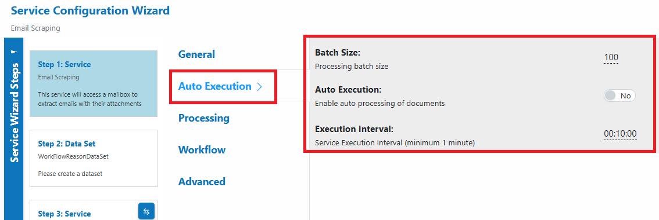Click the swap arrows icon on Step 3 card
This screenshot has width=659, height=220.
[146, 211]
